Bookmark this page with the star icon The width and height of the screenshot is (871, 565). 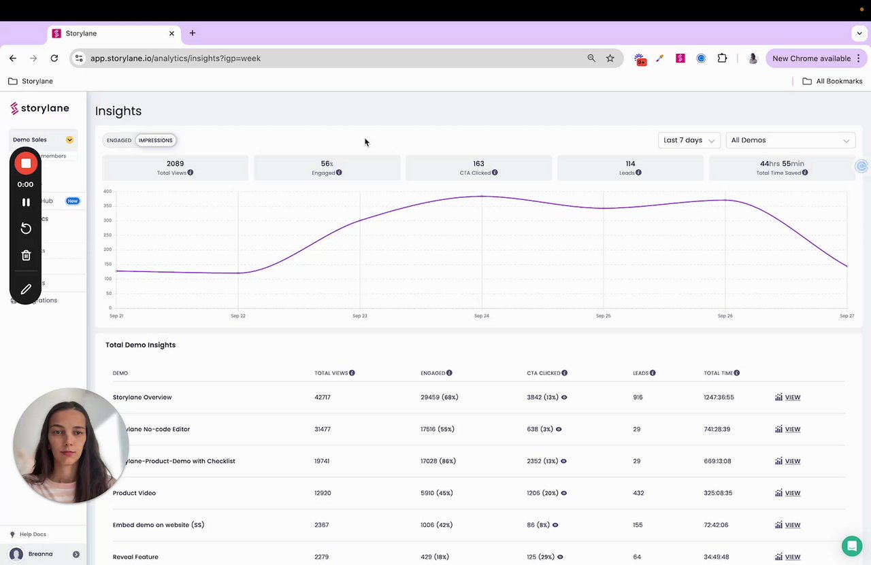click(610, 58)
